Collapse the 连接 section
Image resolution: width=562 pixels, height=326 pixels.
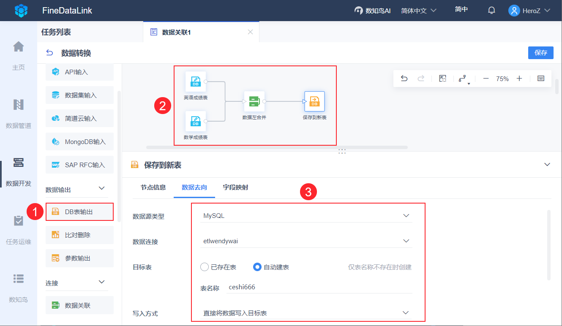pos(101,282)
